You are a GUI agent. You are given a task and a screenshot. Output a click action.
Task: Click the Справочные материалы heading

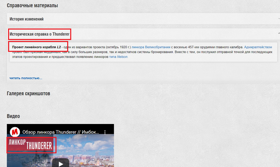coord(32,5)
